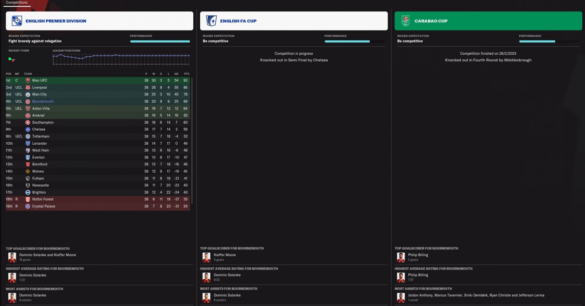
Task: Open the Man UFC team name link
Action: click(x=40, y=80)
